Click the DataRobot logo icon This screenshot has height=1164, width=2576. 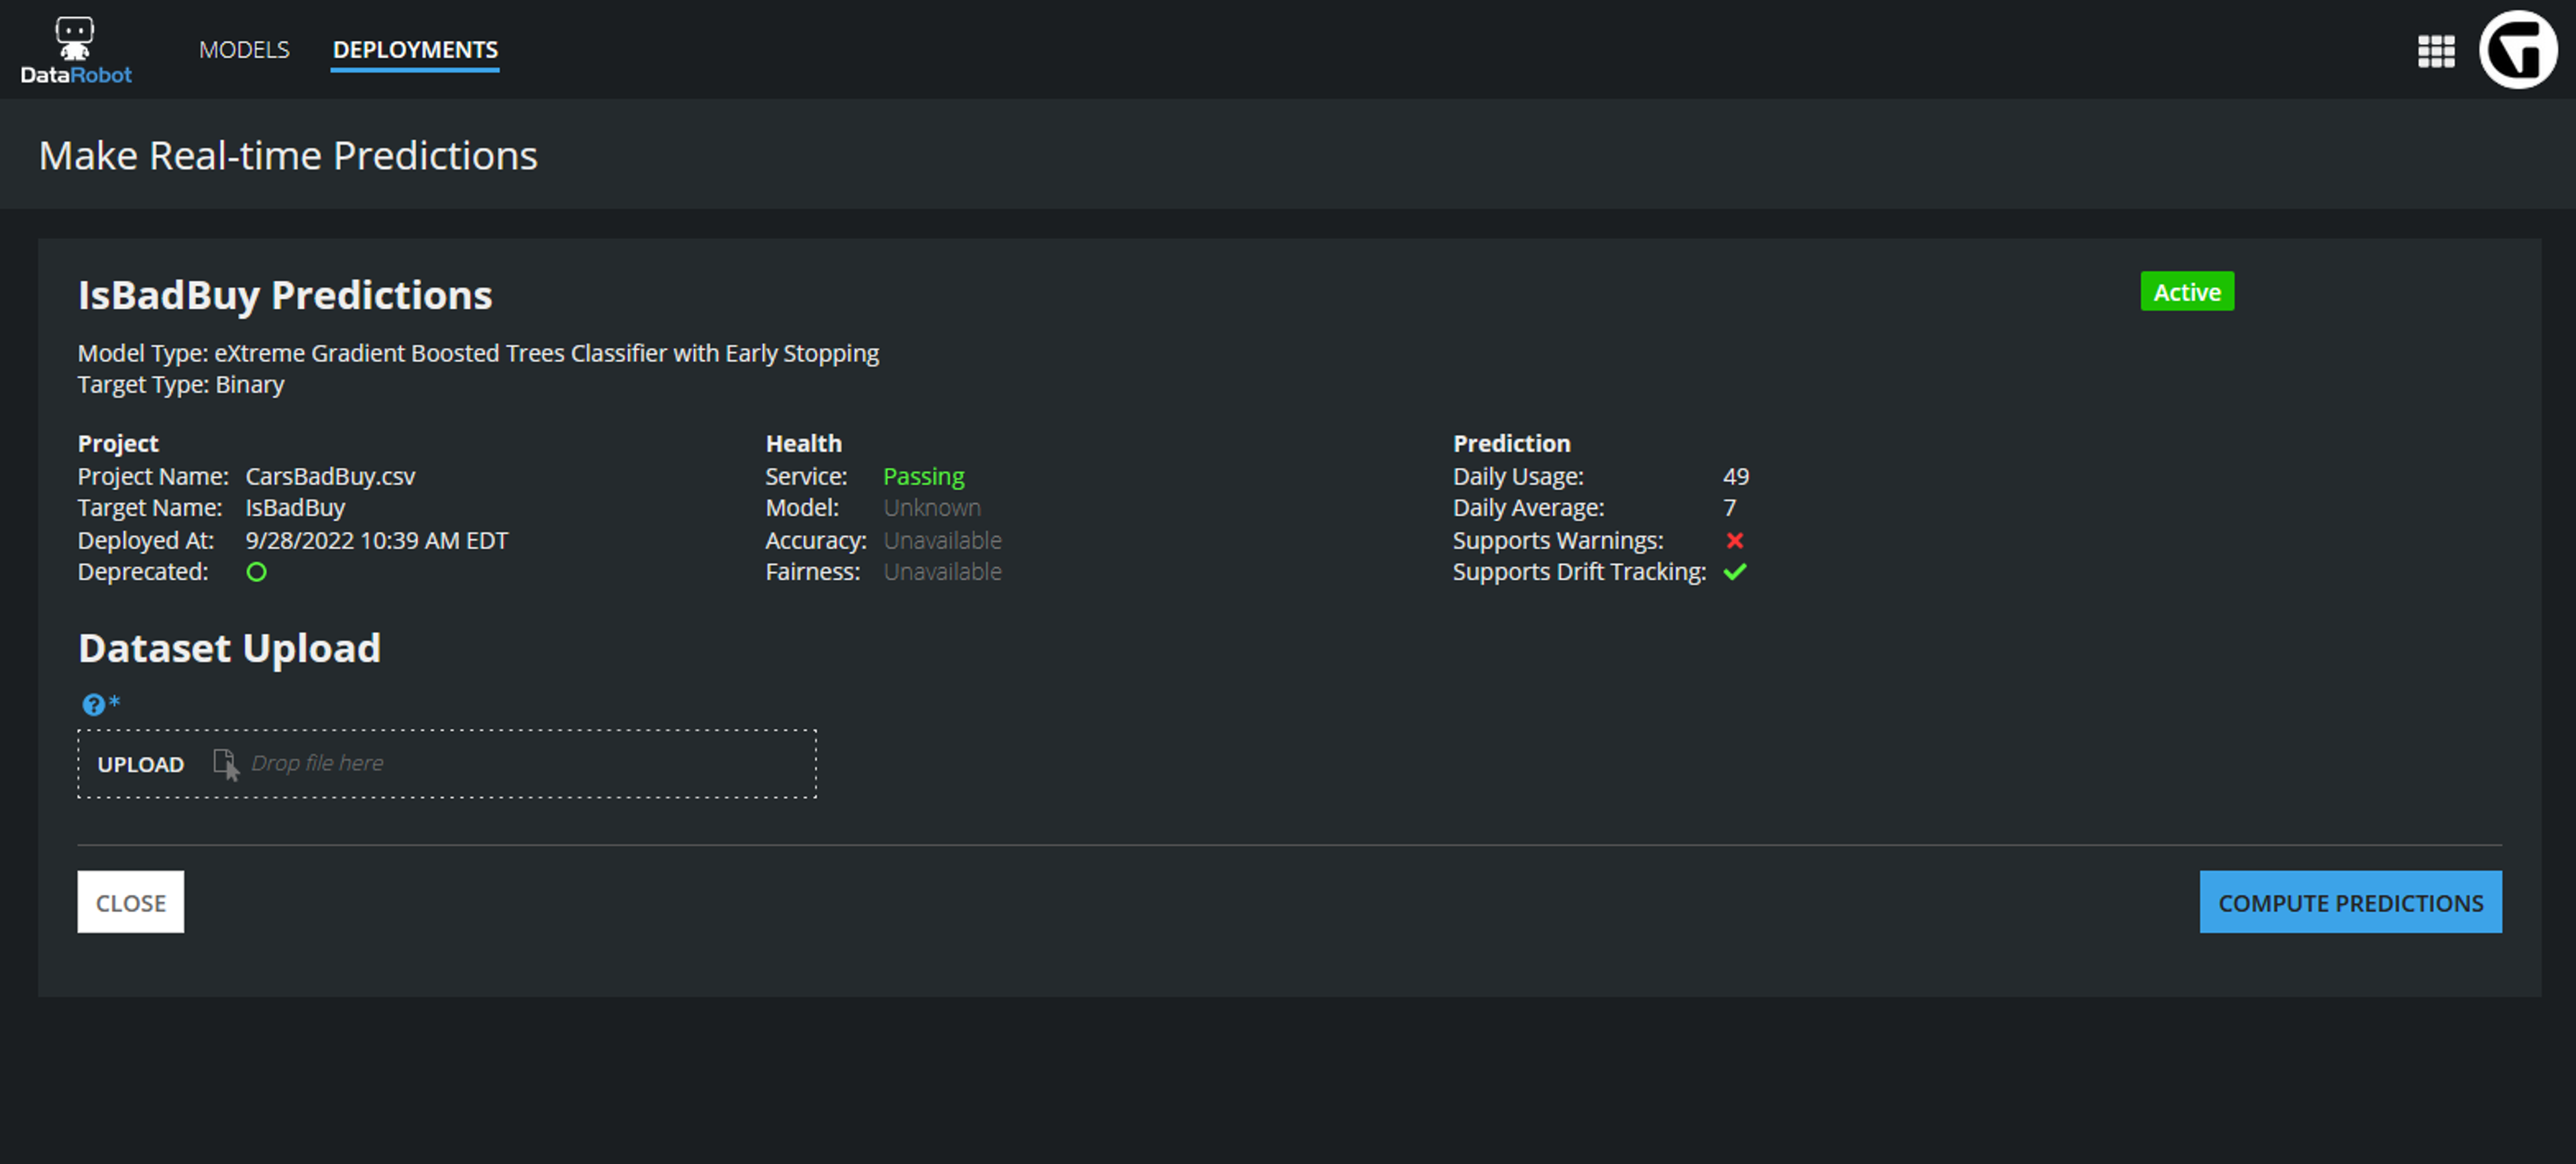75,50
